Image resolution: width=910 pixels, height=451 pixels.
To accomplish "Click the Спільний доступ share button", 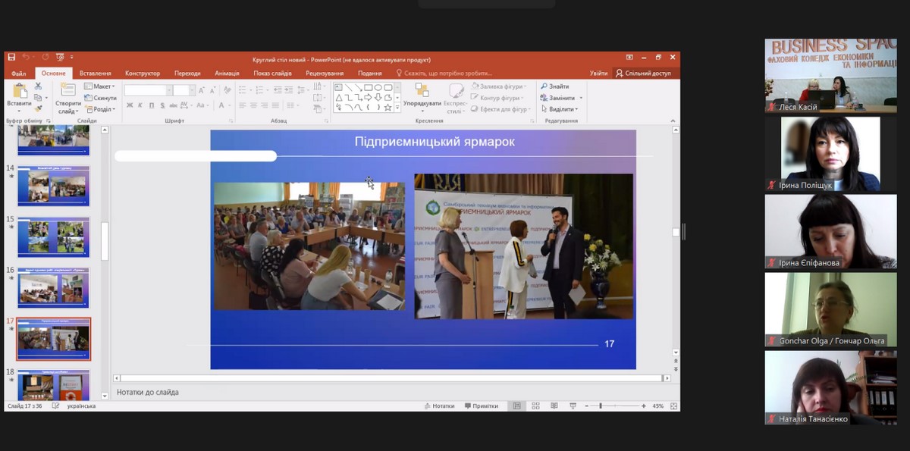I will pos(643,74).
